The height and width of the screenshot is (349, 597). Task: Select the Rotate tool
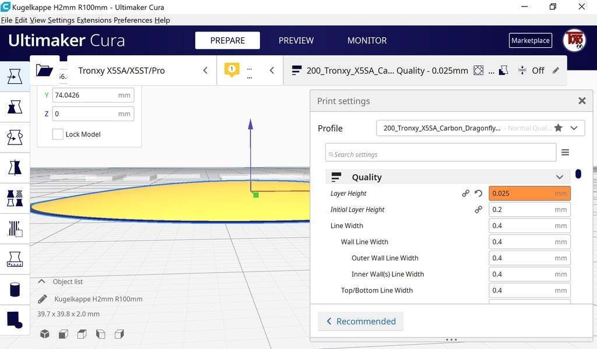(15, 138)
